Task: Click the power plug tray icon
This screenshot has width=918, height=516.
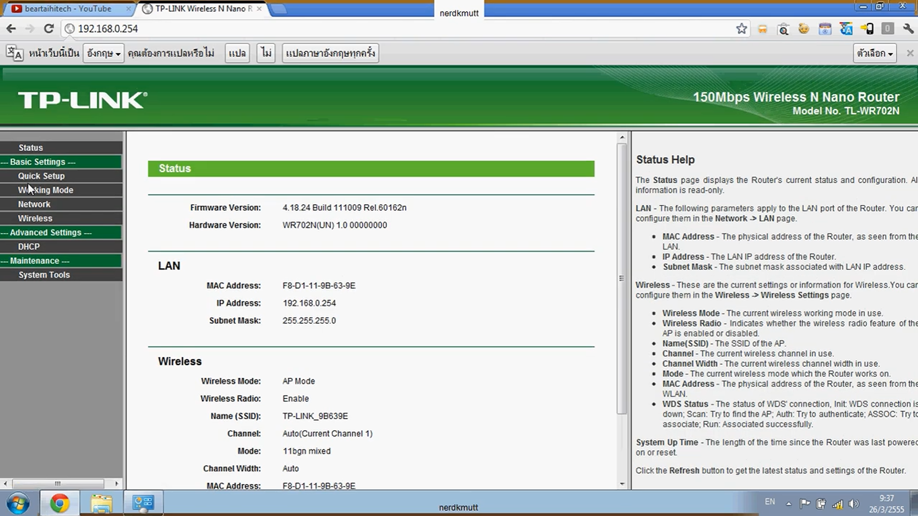Action: tap(821, 504)
